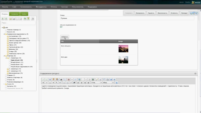
Task: Click the Копировать button
Action: [x=140, y=13]
